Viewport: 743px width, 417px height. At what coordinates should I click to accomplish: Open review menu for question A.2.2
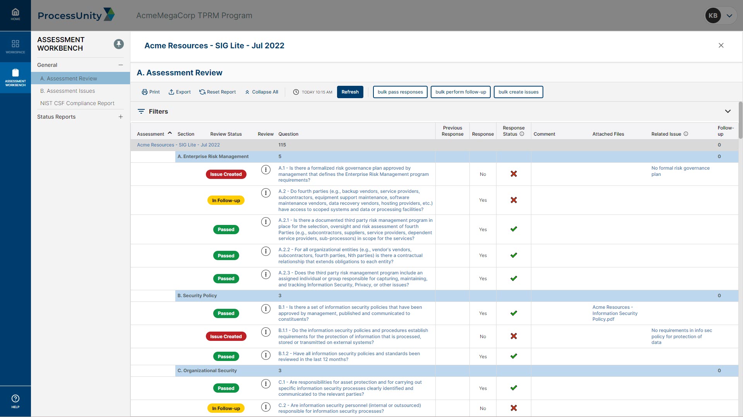(x=266, y=251)
